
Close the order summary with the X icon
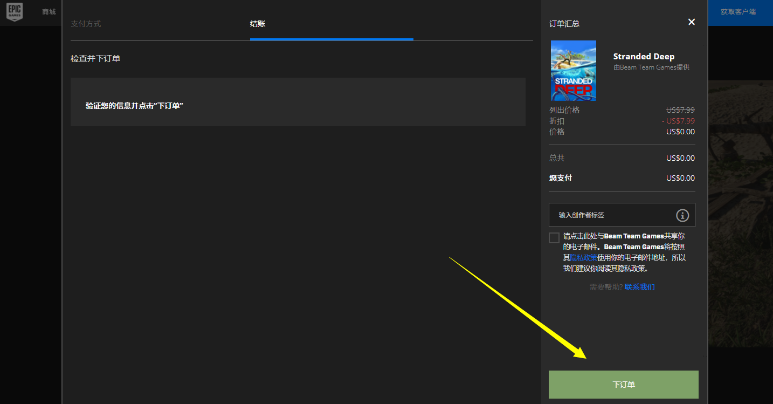692,22
